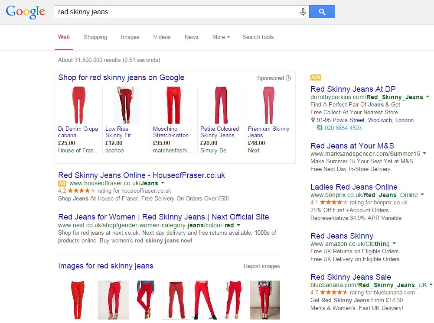Click the Premium Skinny Jeans product thumbnail
The height and width of the screenshot is (323, 434).
(268, 105)
